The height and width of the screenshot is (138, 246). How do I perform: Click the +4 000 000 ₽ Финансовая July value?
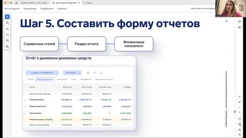pos(66,113)
